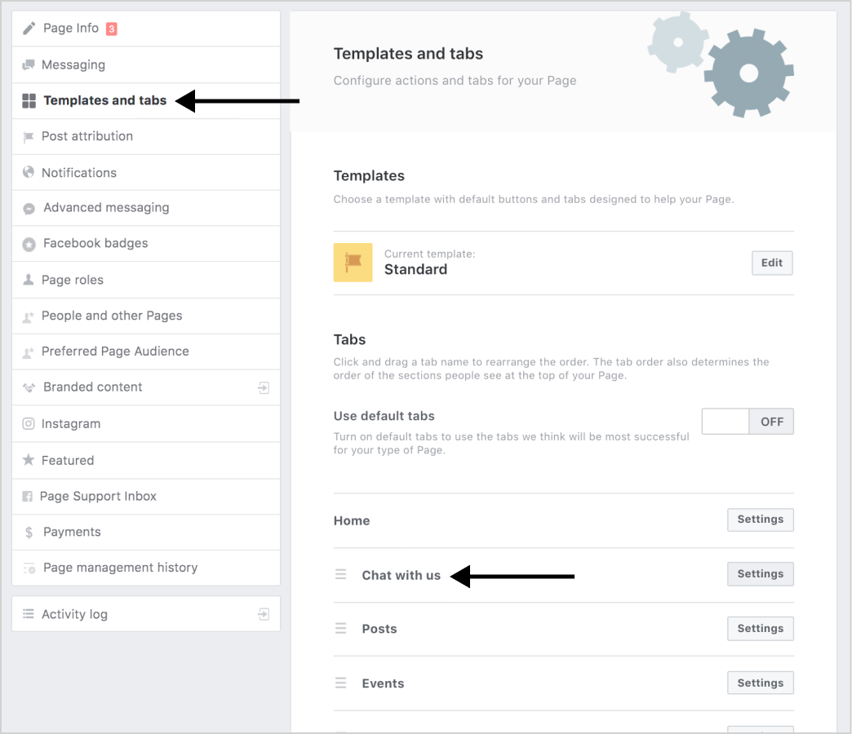Select Templates and tabs in sidebar
Image resolution: width=852 pixels, height=734 pixels.
click(104, 101)
